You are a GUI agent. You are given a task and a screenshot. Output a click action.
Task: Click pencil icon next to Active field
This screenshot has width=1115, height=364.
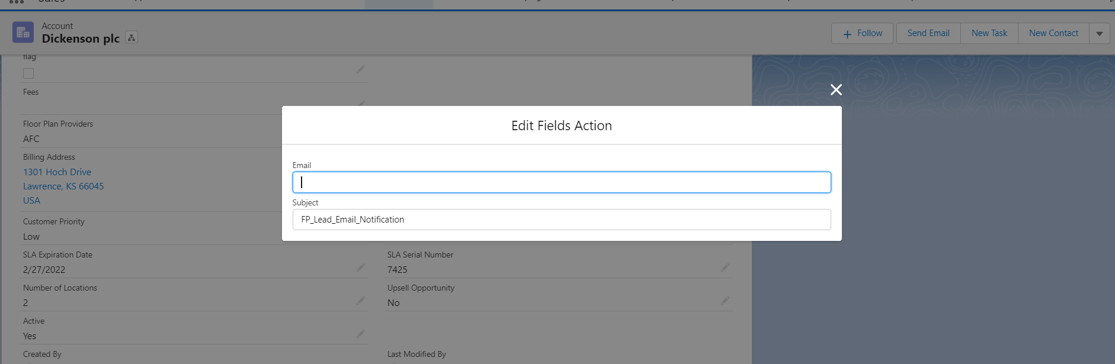click(x=360, y=334)
